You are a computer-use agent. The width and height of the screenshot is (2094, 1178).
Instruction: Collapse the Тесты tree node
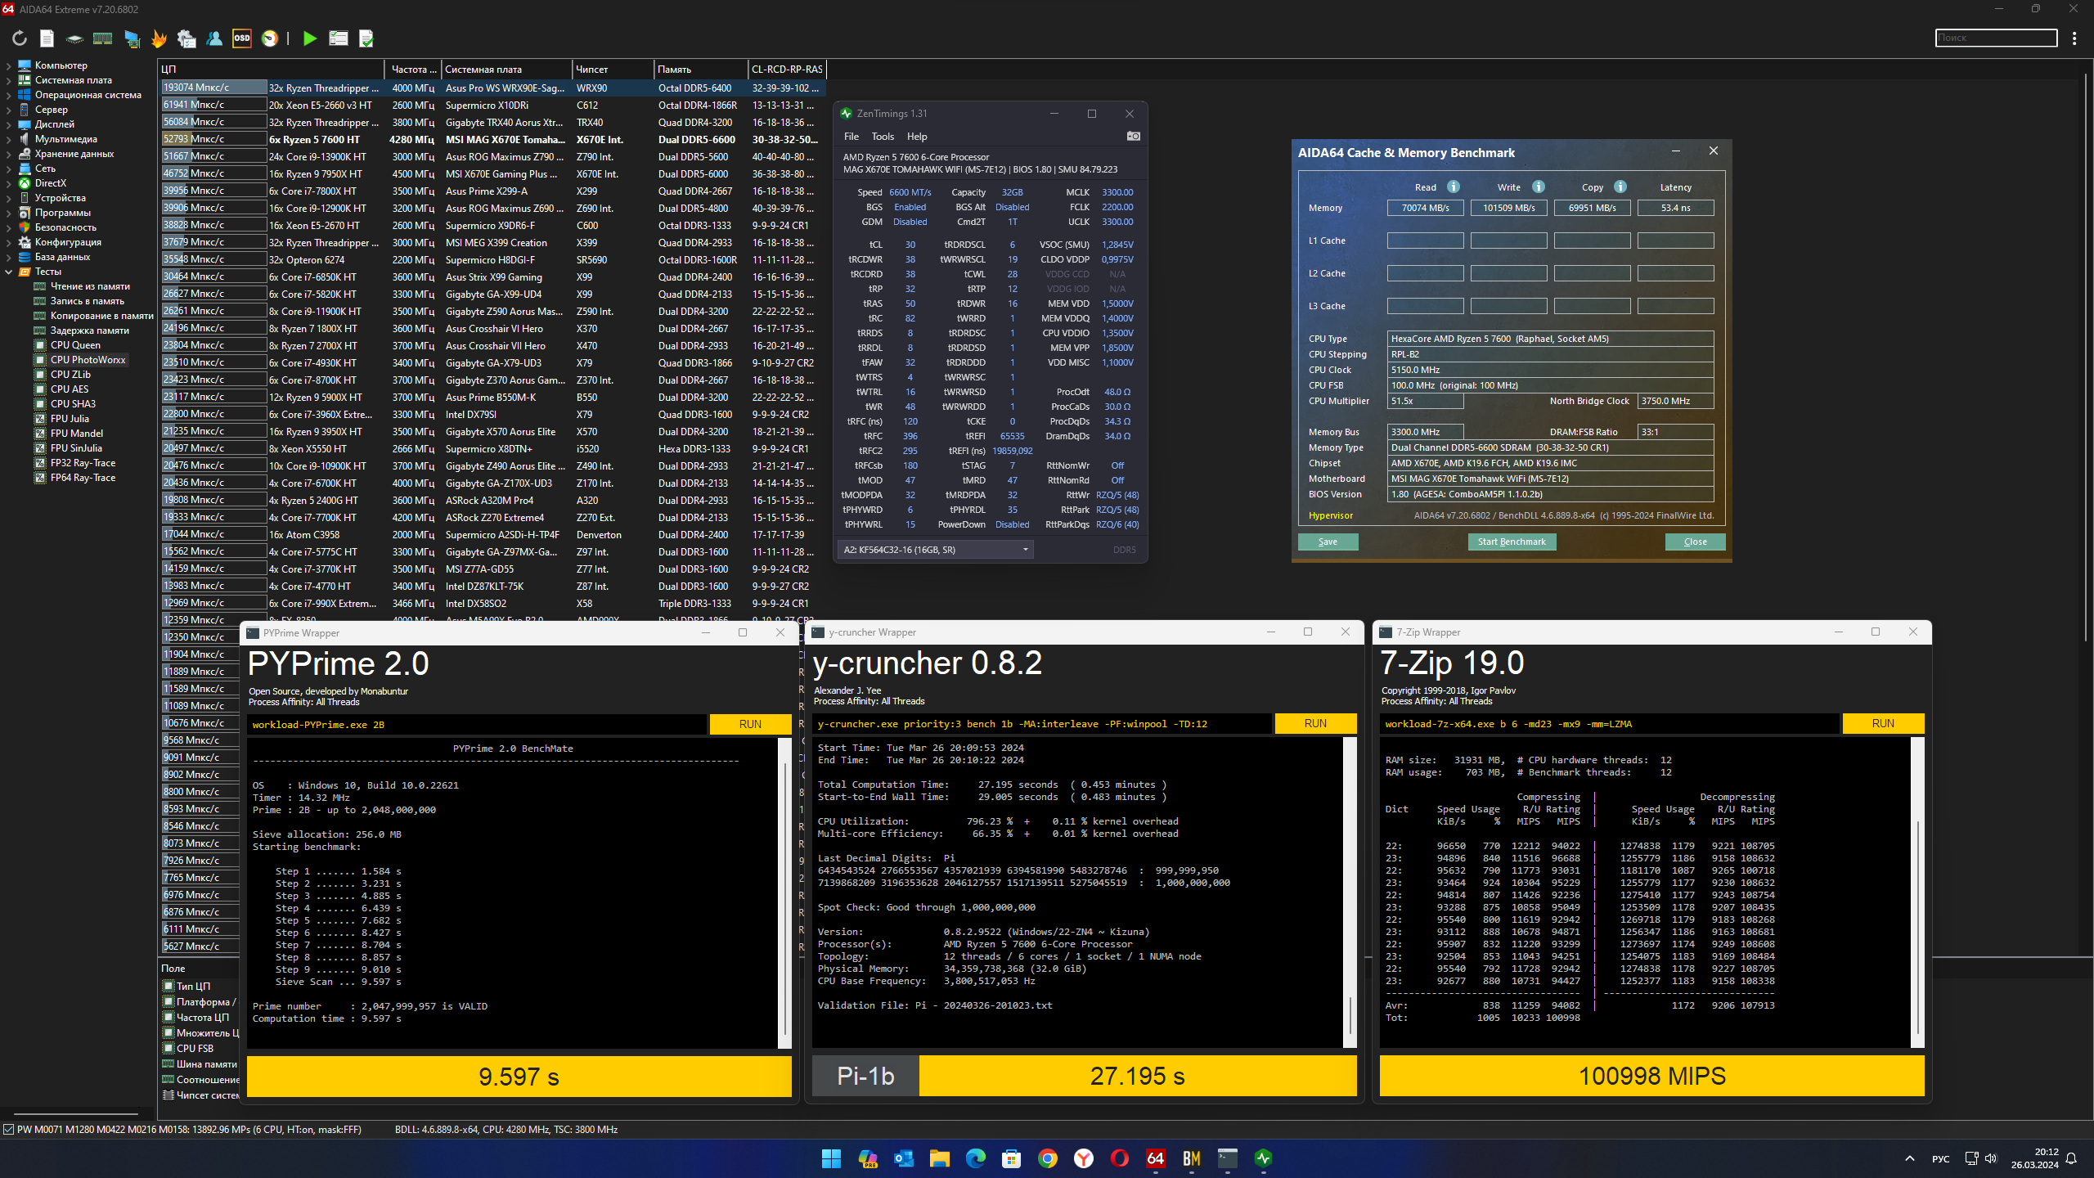point(9,272)
